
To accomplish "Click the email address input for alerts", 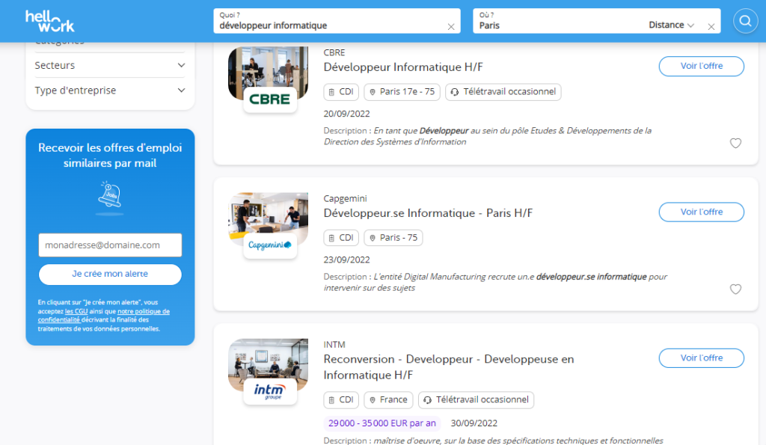I will (110, 245).
